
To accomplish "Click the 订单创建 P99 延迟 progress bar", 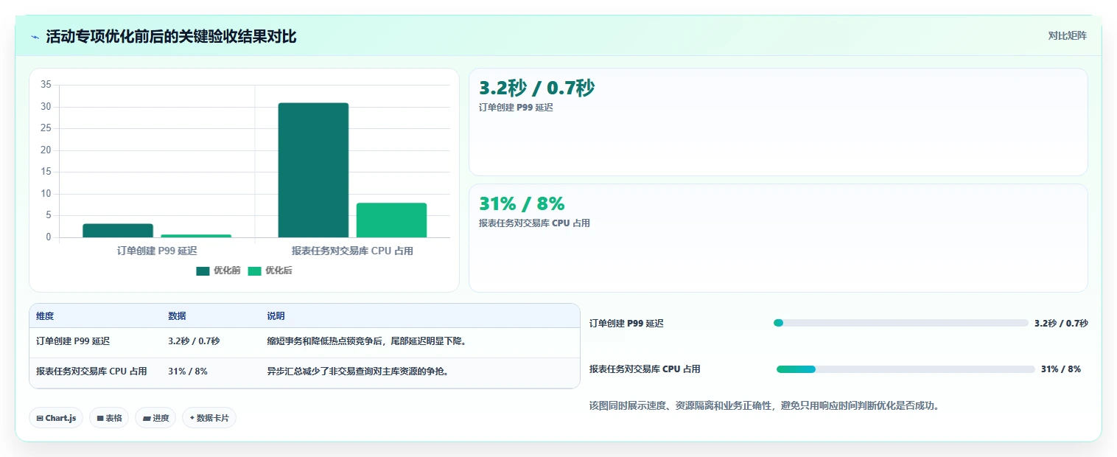I will click(900, 323).
